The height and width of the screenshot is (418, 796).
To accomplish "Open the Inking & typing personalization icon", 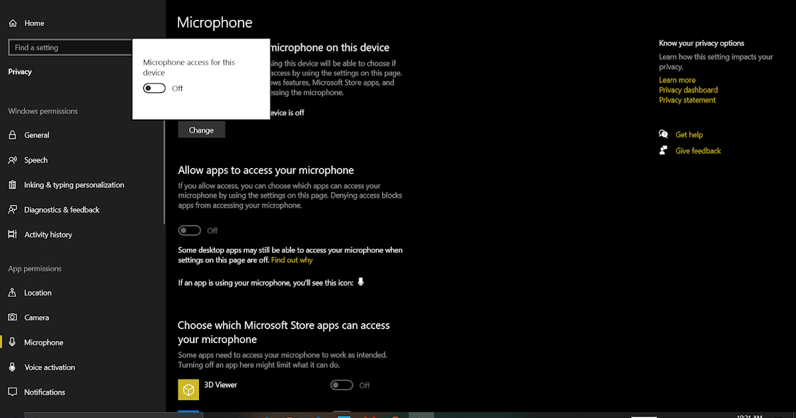I will 13,184.
